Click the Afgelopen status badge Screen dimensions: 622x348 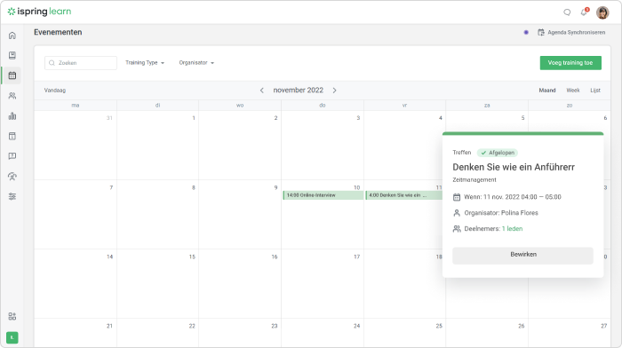click(498, 153)
